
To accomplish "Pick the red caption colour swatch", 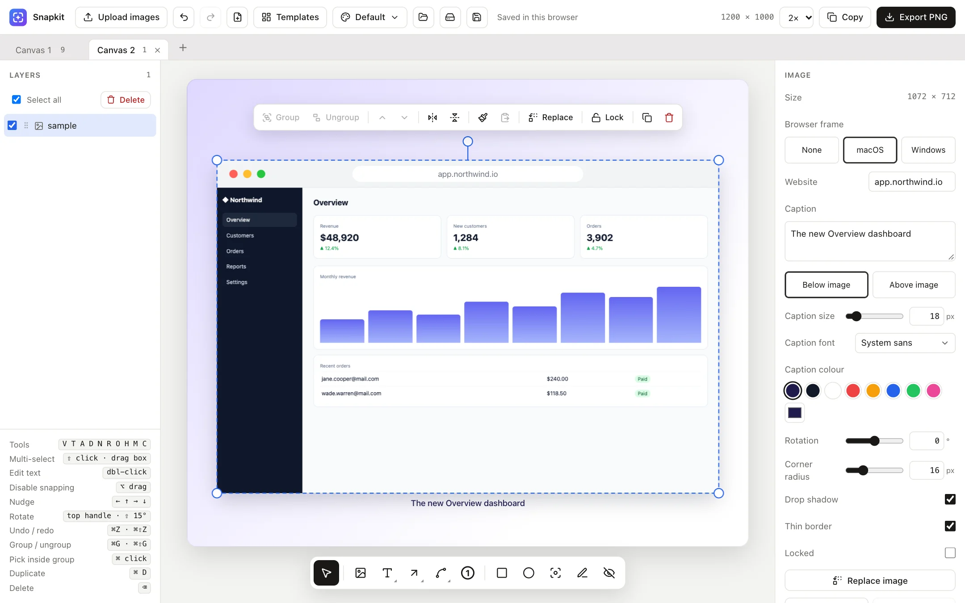I will coord(853,391).
